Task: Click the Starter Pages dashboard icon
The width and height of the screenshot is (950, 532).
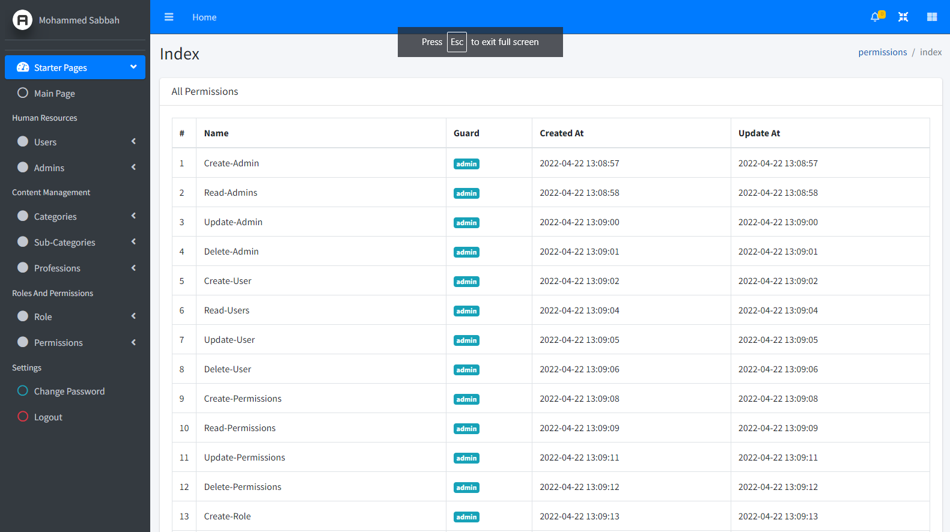Action: 23,67
